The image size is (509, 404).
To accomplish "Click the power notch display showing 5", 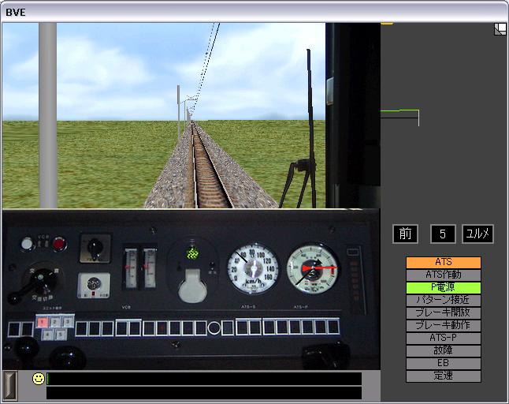I will point(443,234).
